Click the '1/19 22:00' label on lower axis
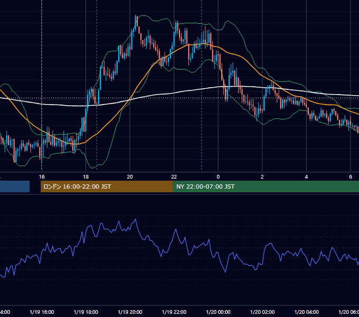The image size is (359, 317). (174, 312)
